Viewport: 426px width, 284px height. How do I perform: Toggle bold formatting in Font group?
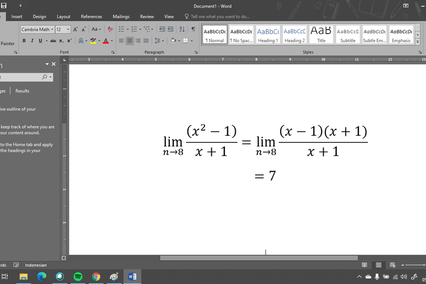tap(24, 41)
